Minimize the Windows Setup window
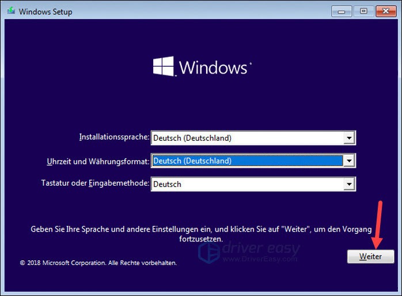 click(342, 11)
